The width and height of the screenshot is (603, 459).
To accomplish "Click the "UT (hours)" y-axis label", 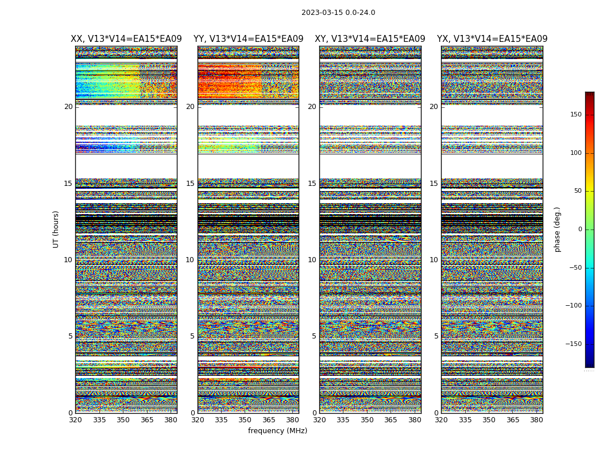I will pos(56,229).
